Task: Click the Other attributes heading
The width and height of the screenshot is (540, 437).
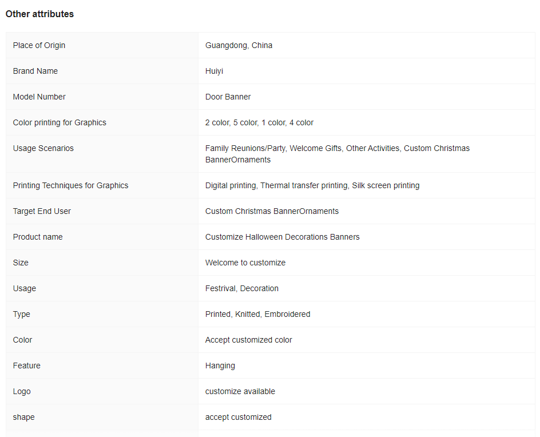Action: (39, 14)
